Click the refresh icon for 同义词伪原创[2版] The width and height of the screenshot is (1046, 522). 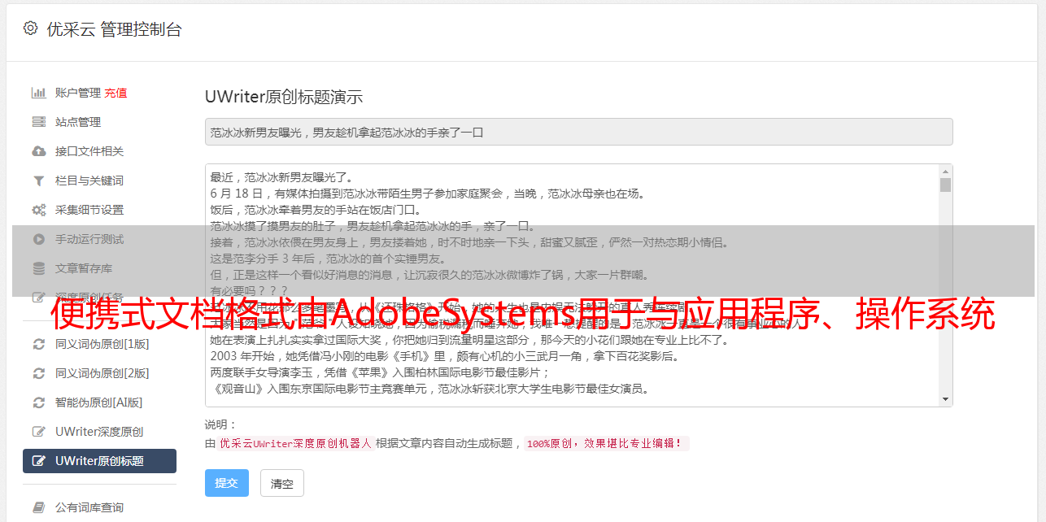[38, 373]
